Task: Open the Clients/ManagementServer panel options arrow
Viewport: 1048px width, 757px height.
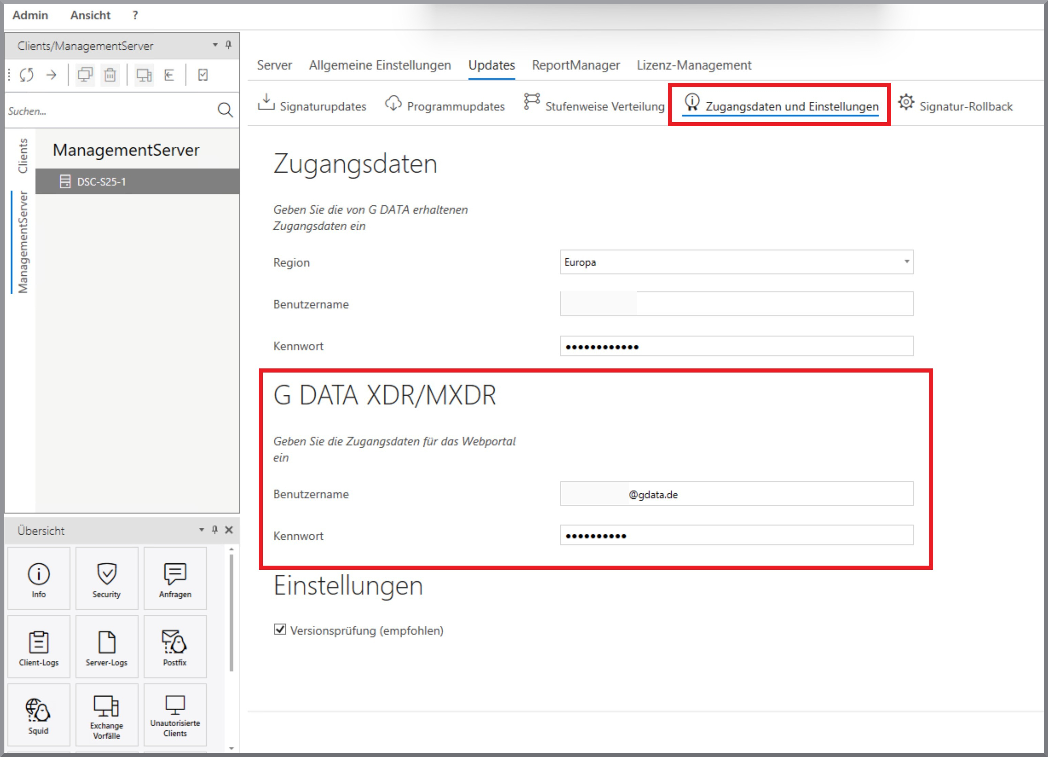Action: coord(215,45)
